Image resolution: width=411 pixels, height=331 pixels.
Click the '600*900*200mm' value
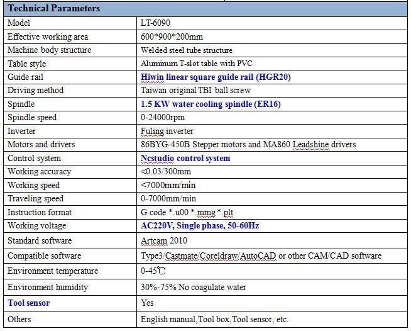[172, 36]
